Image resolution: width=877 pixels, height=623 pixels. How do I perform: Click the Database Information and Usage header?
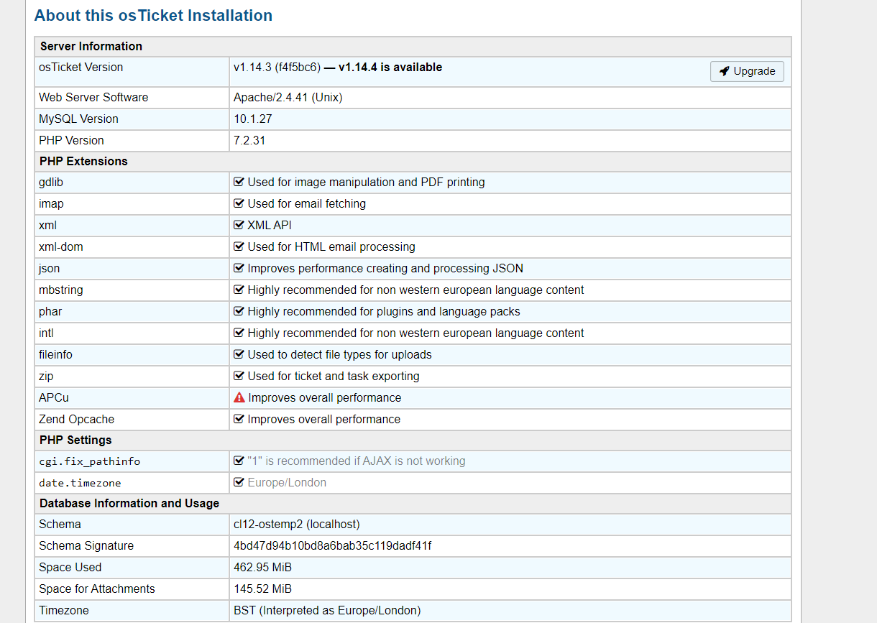tap(129, 503)
